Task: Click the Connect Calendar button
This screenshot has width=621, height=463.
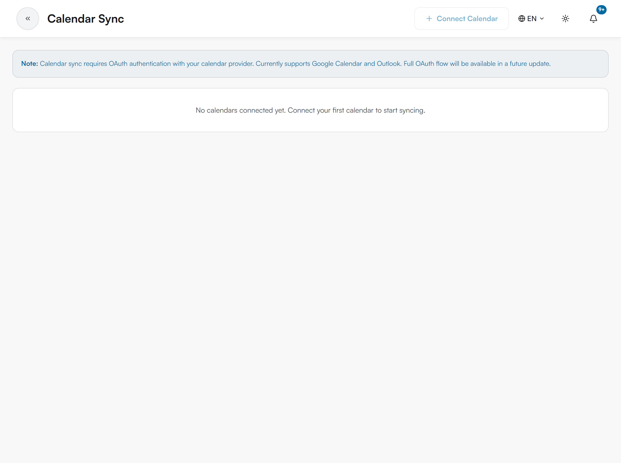Action: (461, 19)
